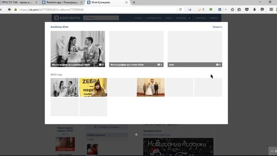
Task: Open the red-carpet wedding ceremony photo
Action: click(151, 87)
